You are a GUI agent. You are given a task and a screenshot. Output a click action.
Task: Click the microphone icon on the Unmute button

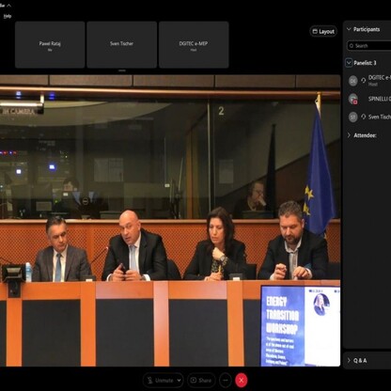pos(149,381)
